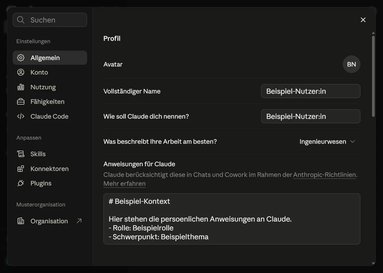The image size is (383, 273).
Task: Click the BN avatar circle
Action: pos(352,64)
